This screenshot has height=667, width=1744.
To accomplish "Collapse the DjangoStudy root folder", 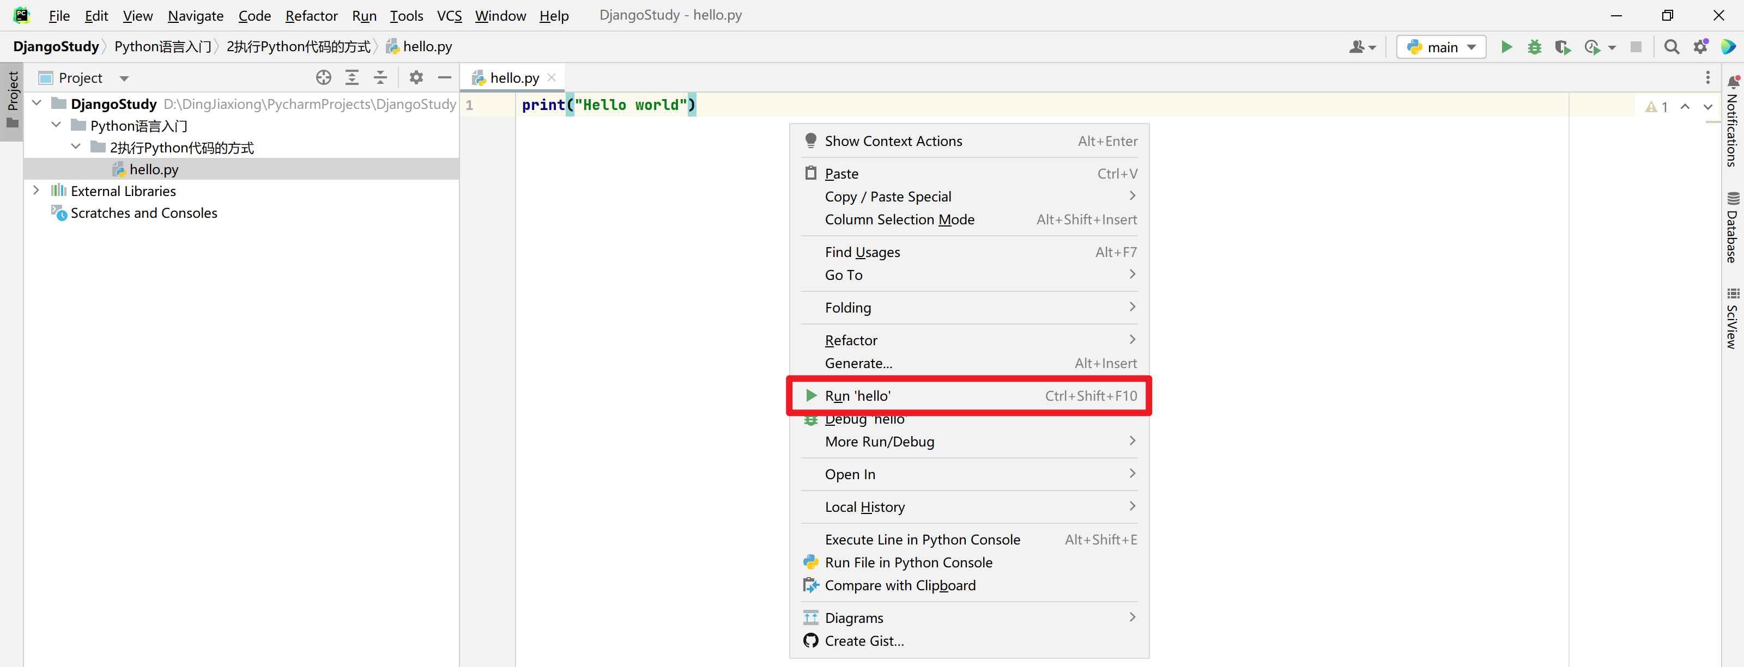I will click(37, 103).
